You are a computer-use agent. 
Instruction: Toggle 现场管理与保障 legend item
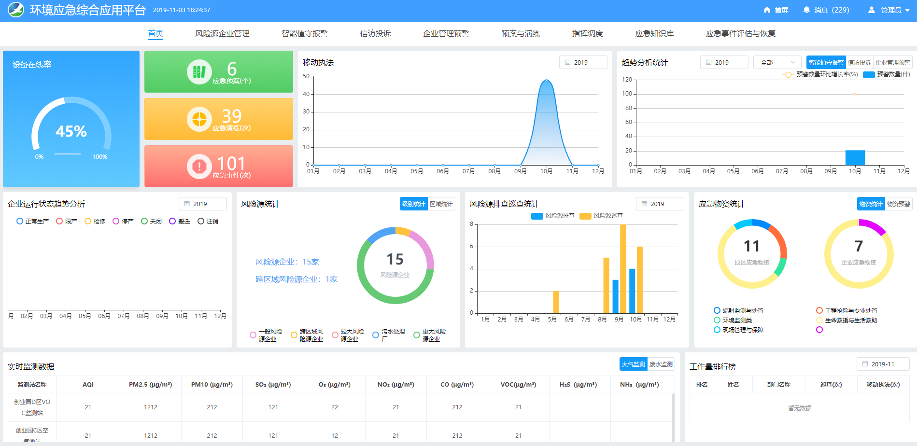[739, 330]
